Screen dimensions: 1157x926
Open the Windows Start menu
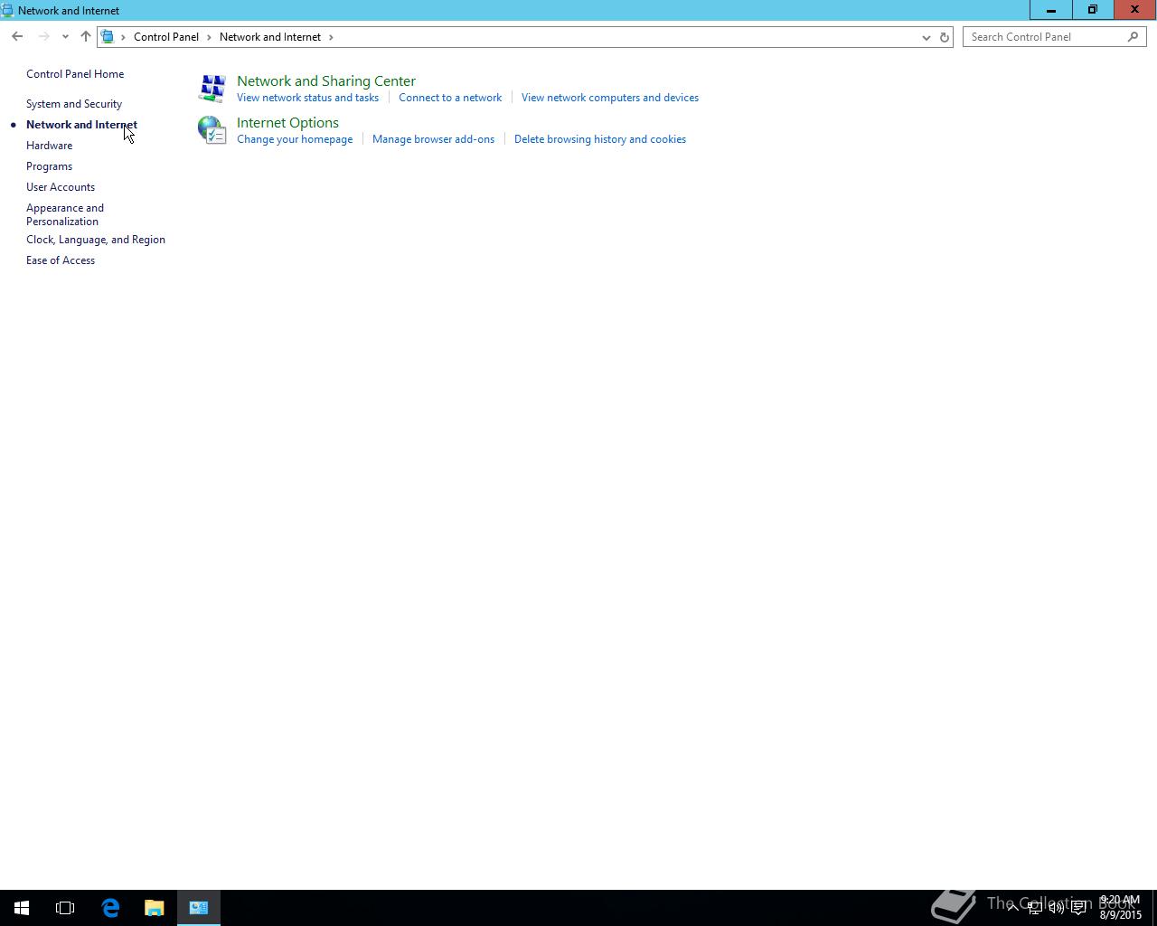22,908
